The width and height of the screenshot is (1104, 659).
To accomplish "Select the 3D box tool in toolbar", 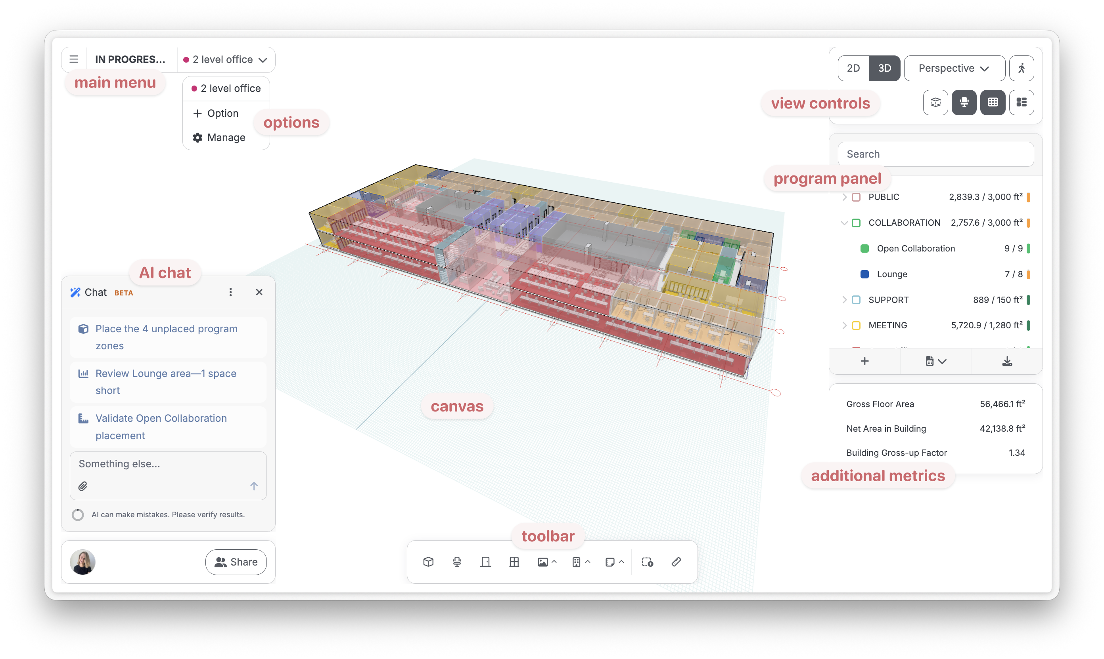I will pyautogui.click(x=428, y=562).
